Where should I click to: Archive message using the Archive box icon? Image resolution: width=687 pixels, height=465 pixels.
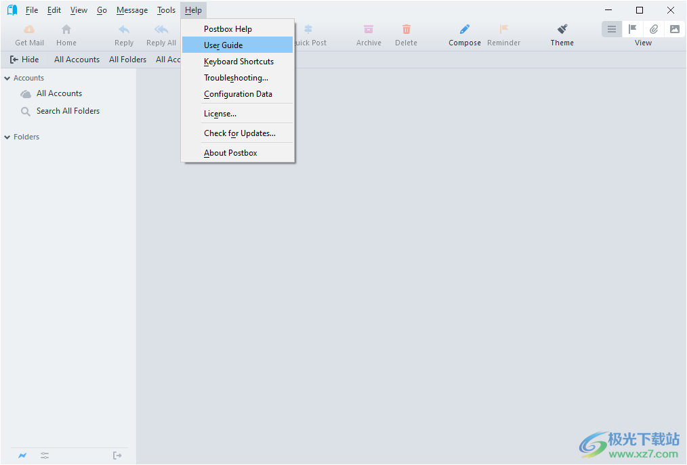[369, 29]
